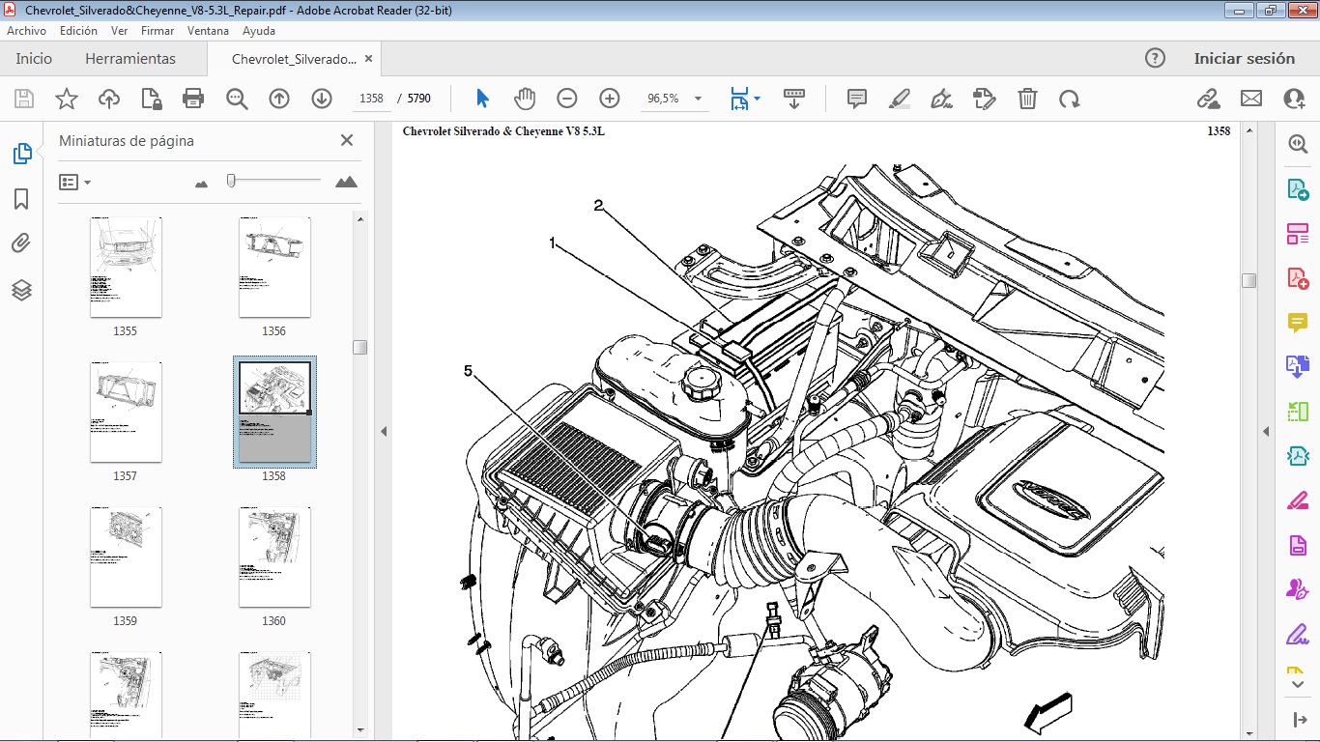The width and height of the screenshot is (1320, 742).
Task: Select page 1355 thumbnail
Action: [126, 267]
